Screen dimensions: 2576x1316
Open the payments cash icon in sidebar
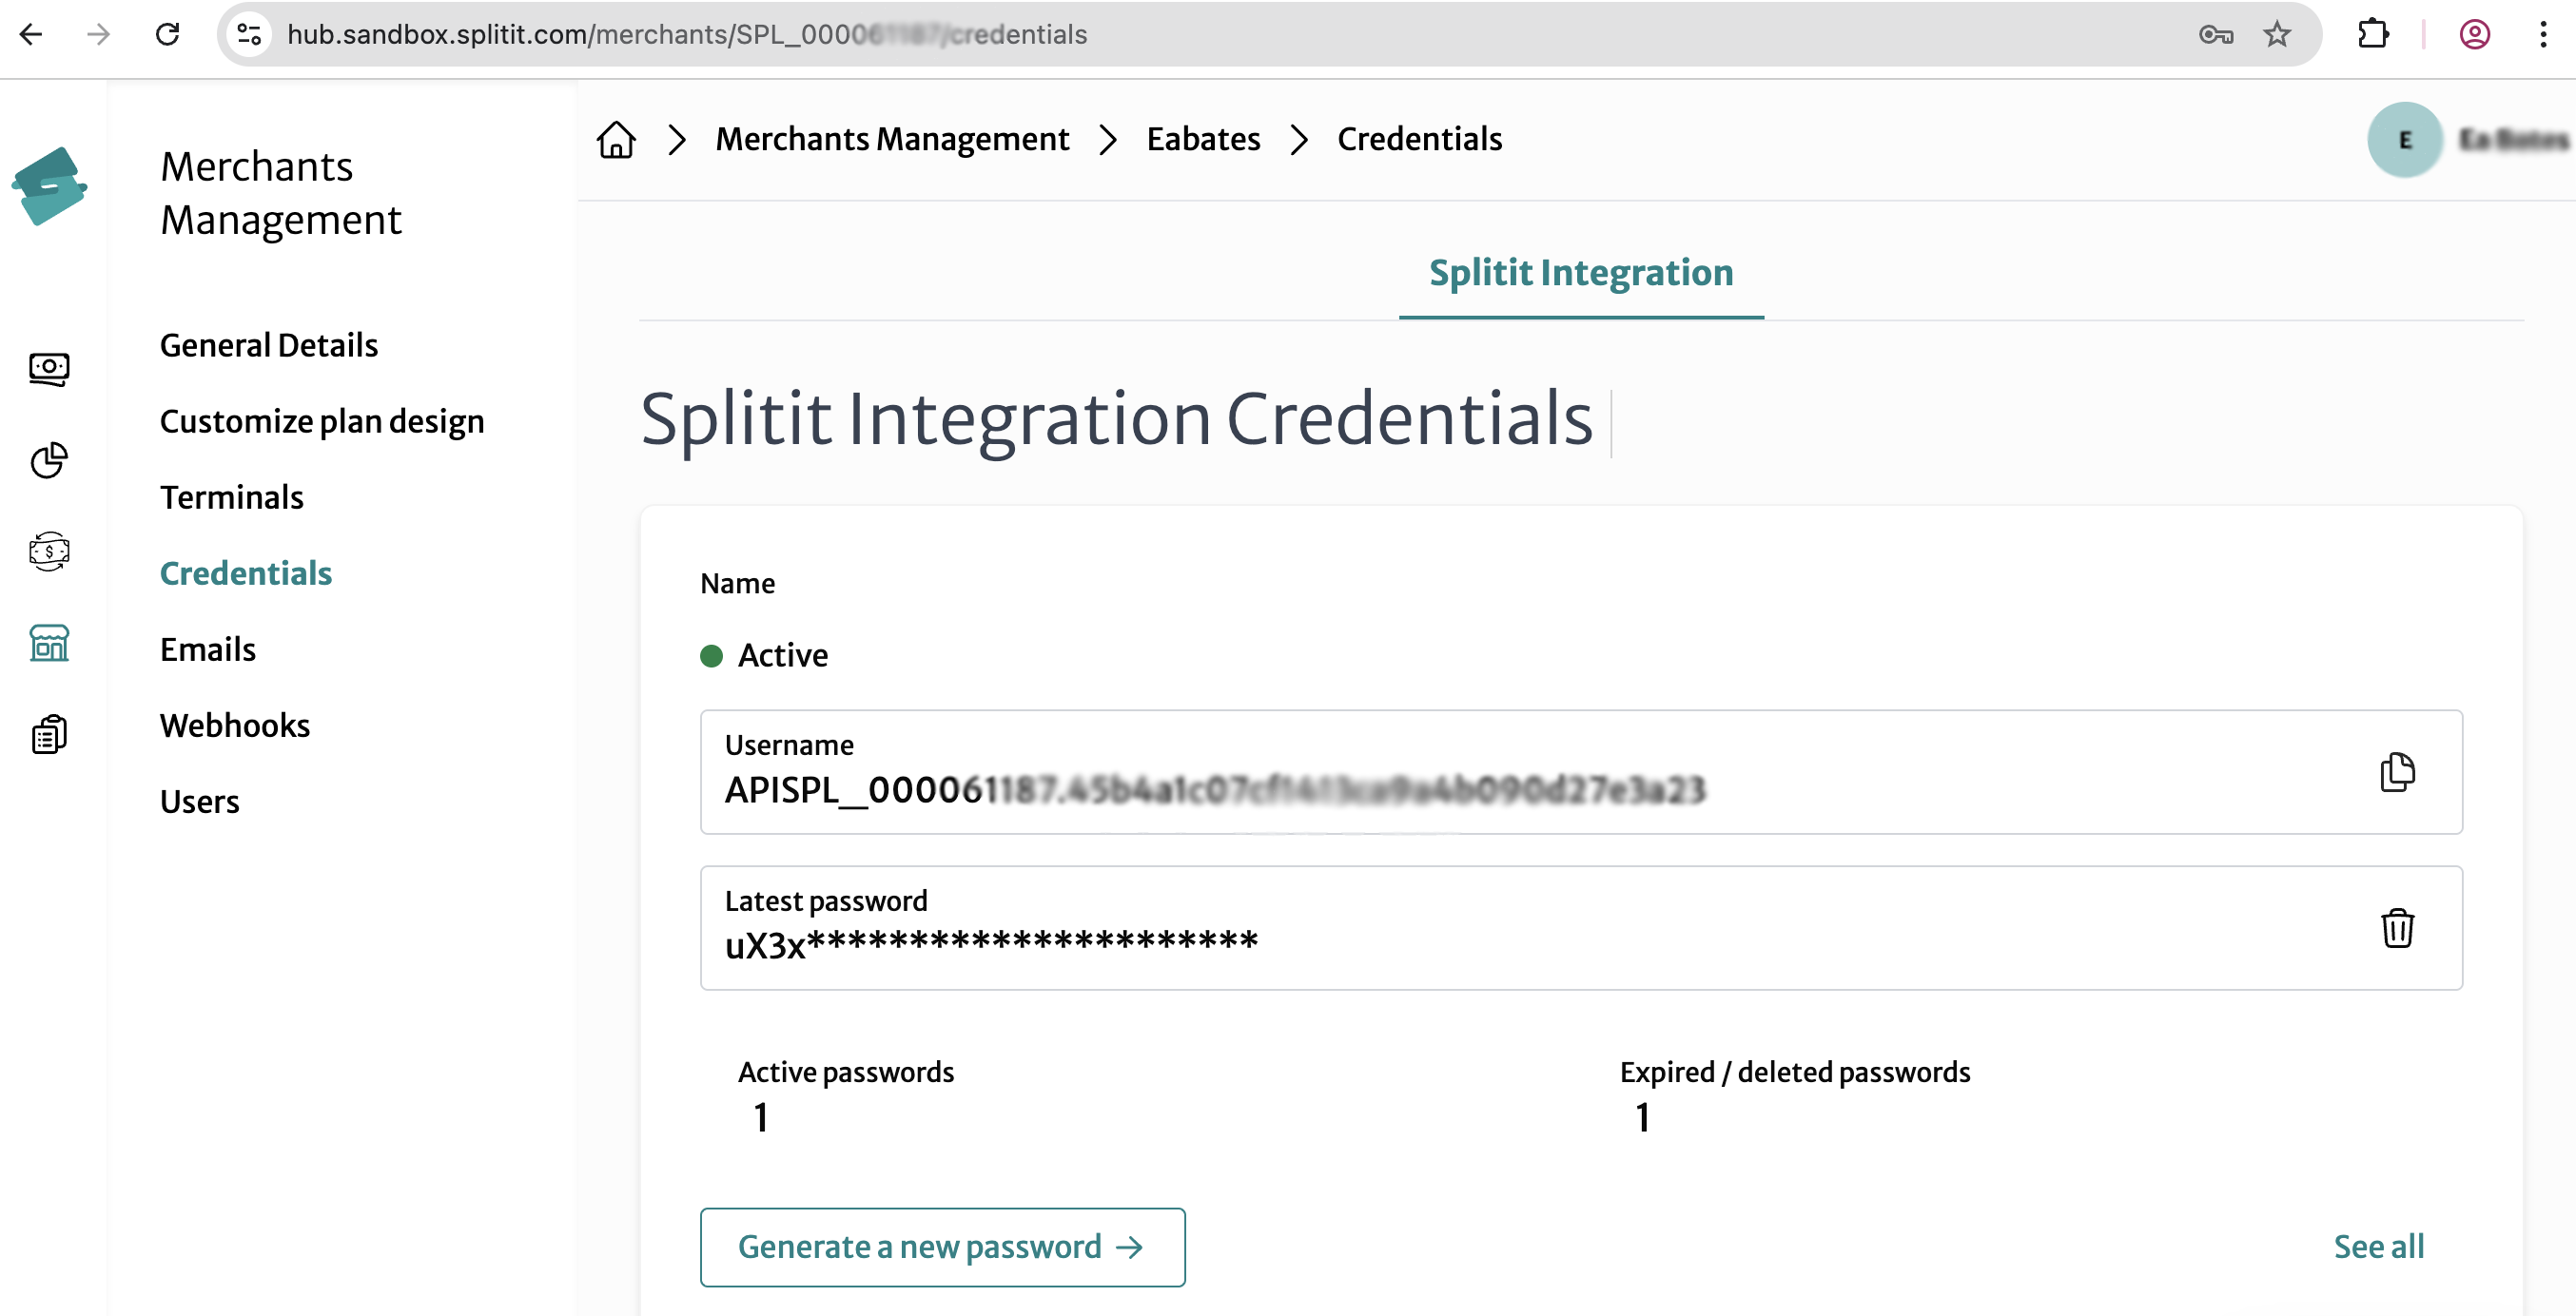pyautogui.click(x=49, y=369)
